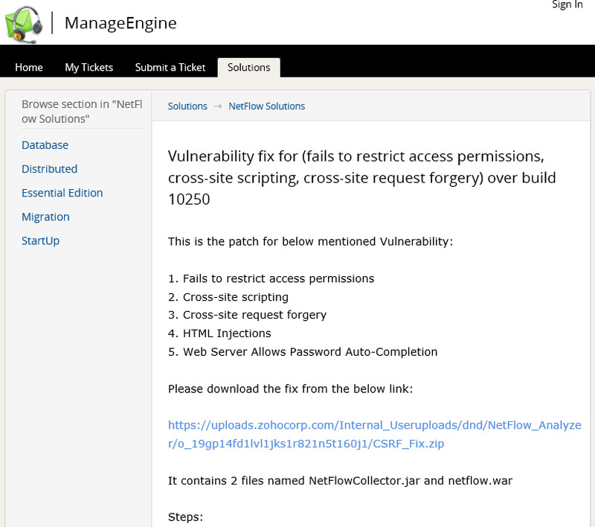Viewport: 595px width, 527px height.
Task: Open the Sign In link
Action: tap(567, 5)
